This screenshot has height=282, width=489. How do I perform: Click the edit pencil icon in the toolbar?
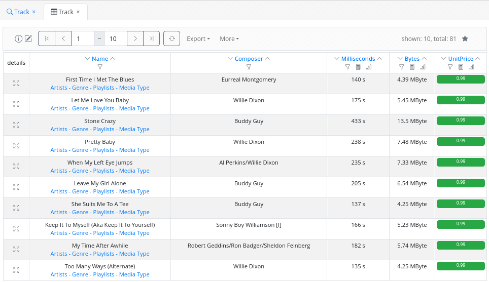[28, 39]
